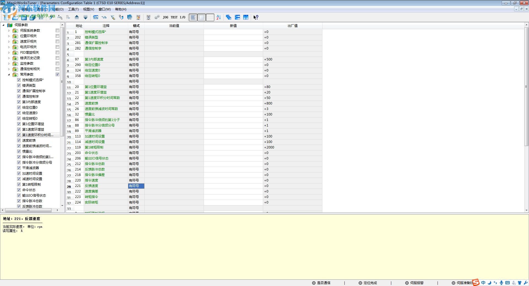Select the first layout view button
The height and width of the screenshot is (286, 529).
coord(193,17)
